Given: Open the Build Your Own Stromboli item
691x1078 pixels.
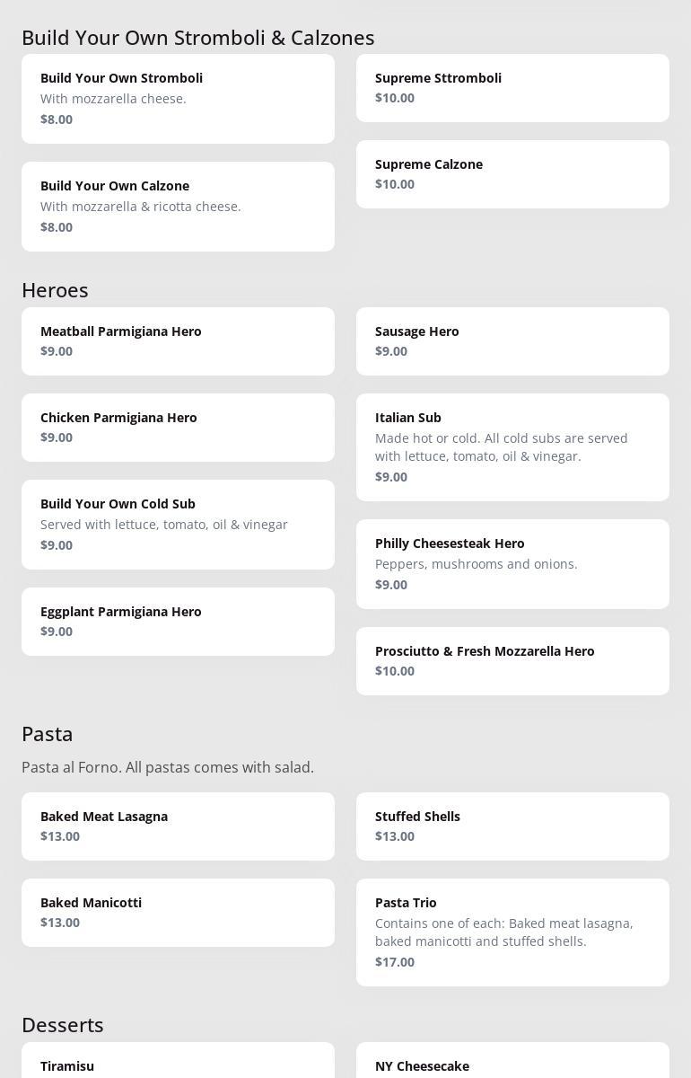Looking at the screenshot, I should pos(178,99).
